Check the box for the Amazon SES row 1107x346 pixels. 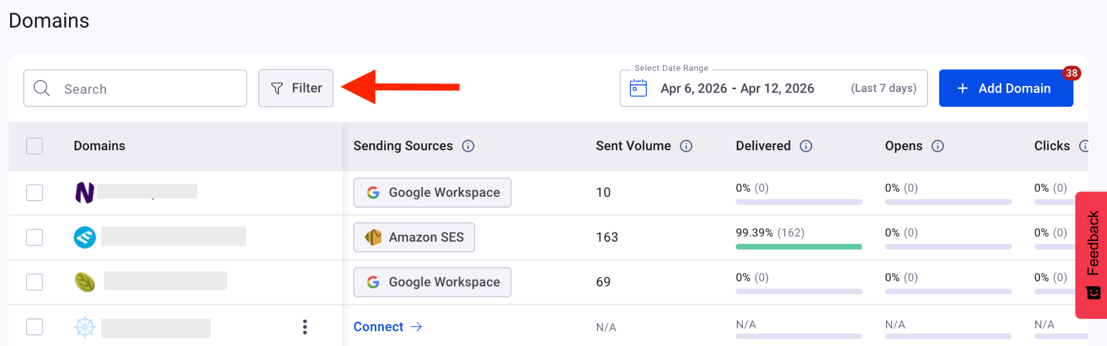pyautogui.click(x=35, y=237)
